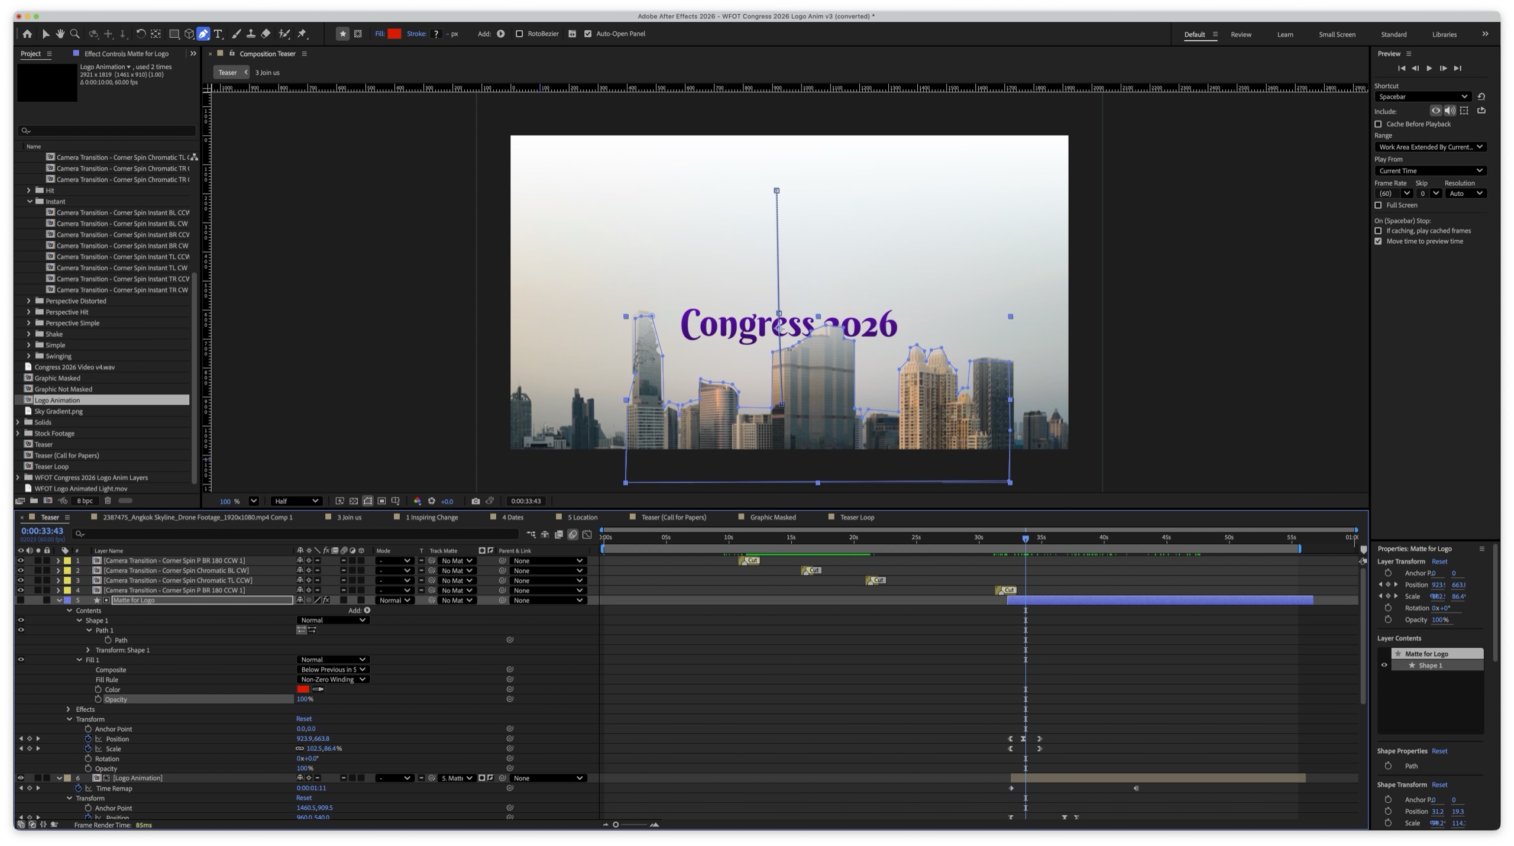Image resolution: width=1514 pixels, height=846 pixels.
Task: Enable the RotoBezier checkbox
Action: click(519, 34)
